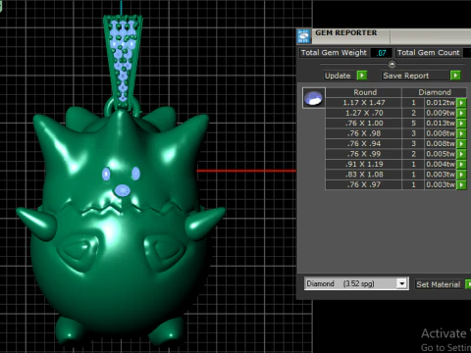Image resolution: width=471 pixels, height=353 pixels.
Task: Select the round gem thumbnail
Action: pos(314,98)
